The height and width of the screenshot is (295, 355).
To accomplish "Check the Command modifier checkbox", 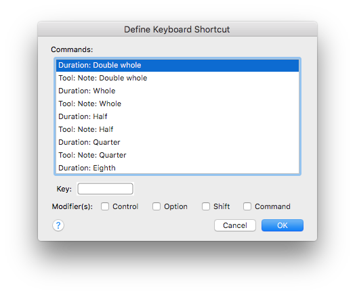I will coord(247,206).
